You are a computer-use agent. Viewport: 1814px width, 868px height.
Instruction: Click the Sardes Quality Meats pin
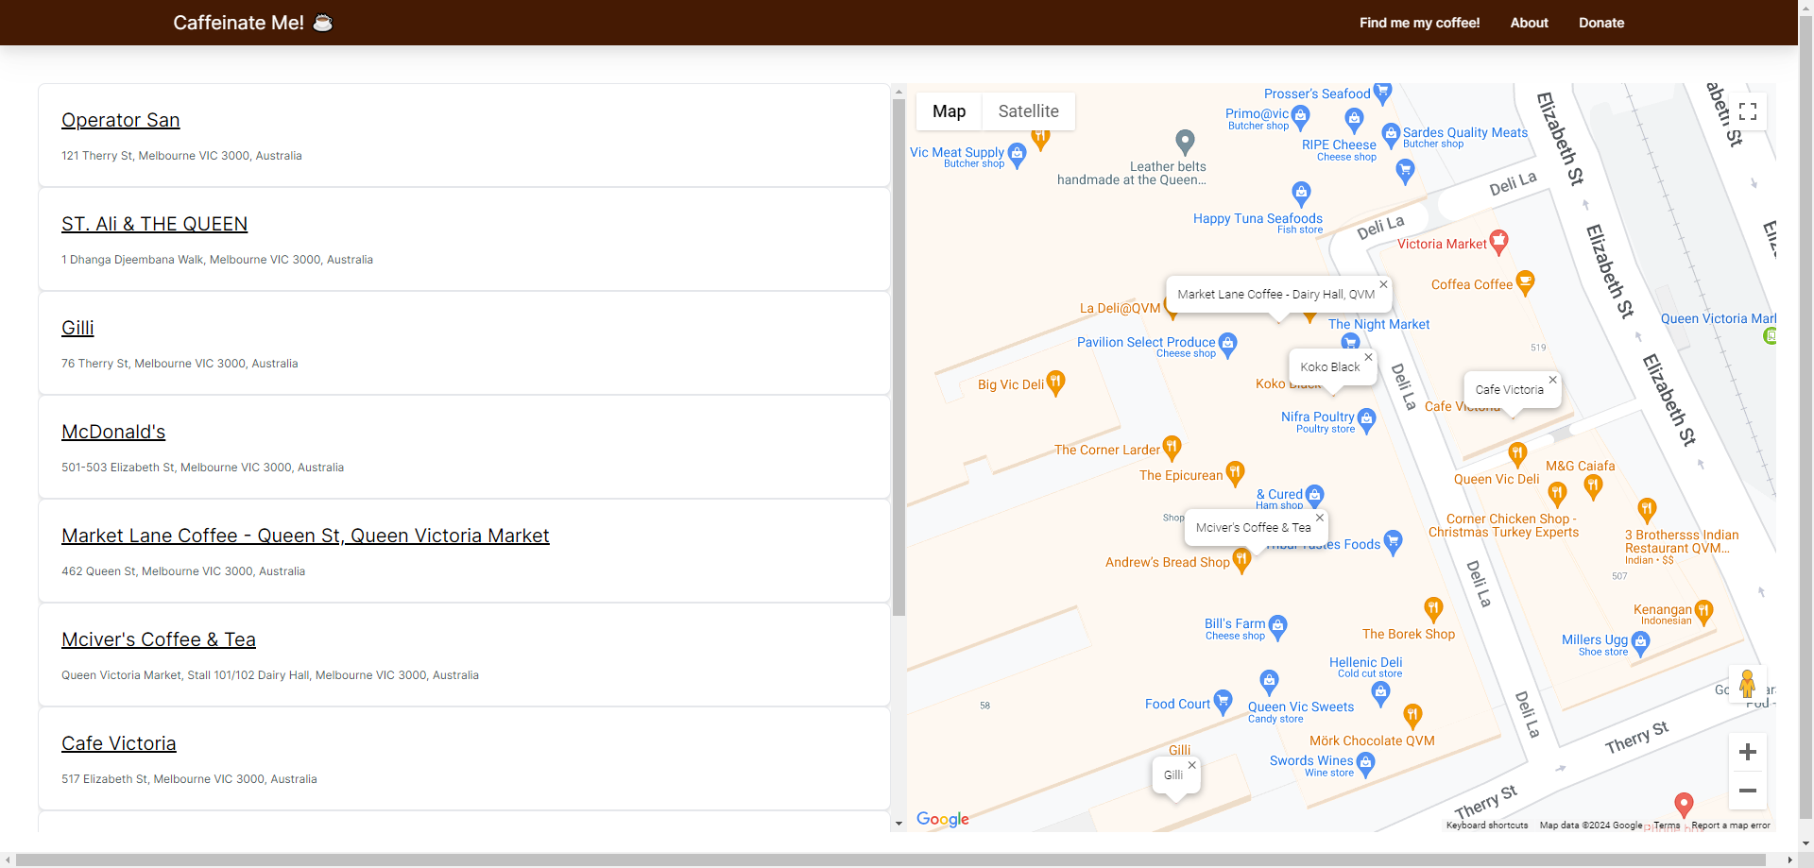tap(1391, 136)
